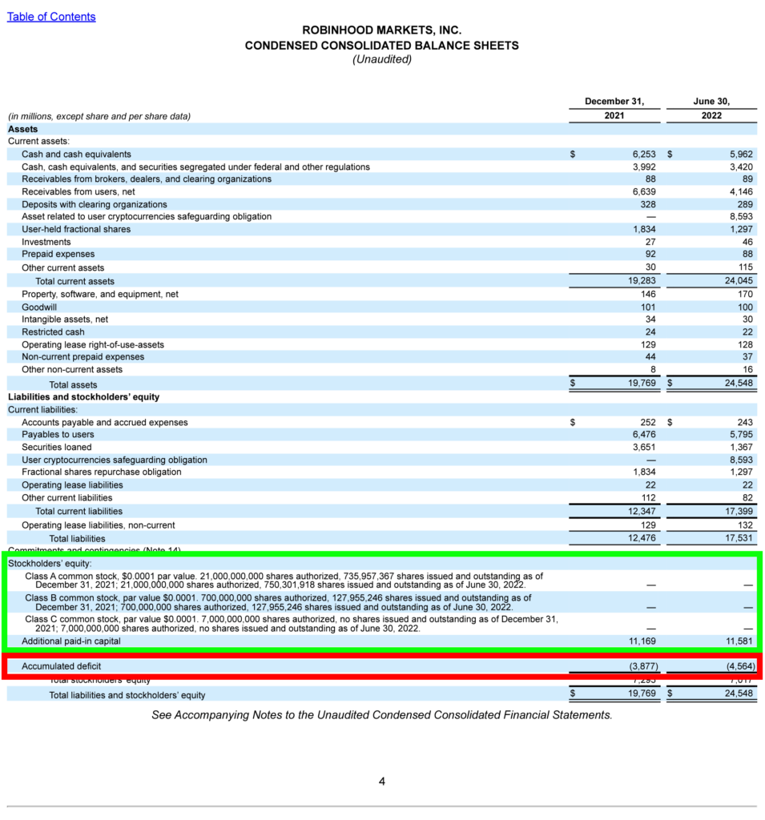Select 'Intangible assets, net' label
This screenshot has height=820, width=765.
[x=65, y=320]
